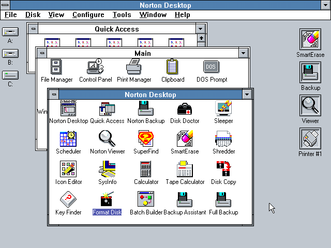The height and width of the screenshot is (248, 331).
Task: Click the Backup desktop tool icon
Action: point(310,72)
